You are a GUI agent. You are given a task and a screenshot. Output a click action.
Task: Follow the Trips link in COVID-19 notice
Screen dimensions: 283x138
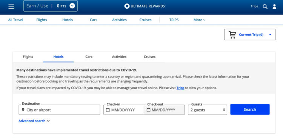(x=180, y=88)
